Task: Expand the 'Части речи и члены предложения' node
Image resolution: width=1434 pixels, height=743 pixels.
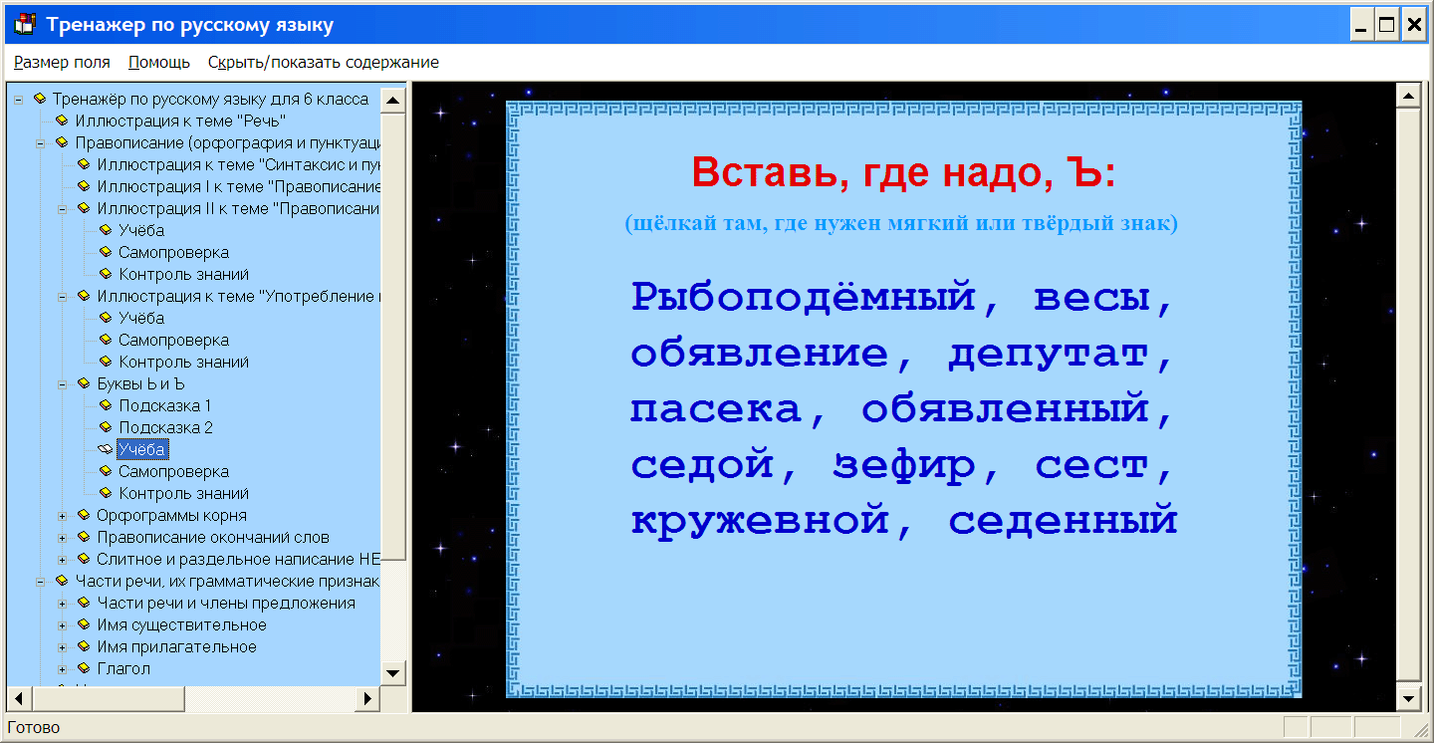Action: click(x=63, y=604)
